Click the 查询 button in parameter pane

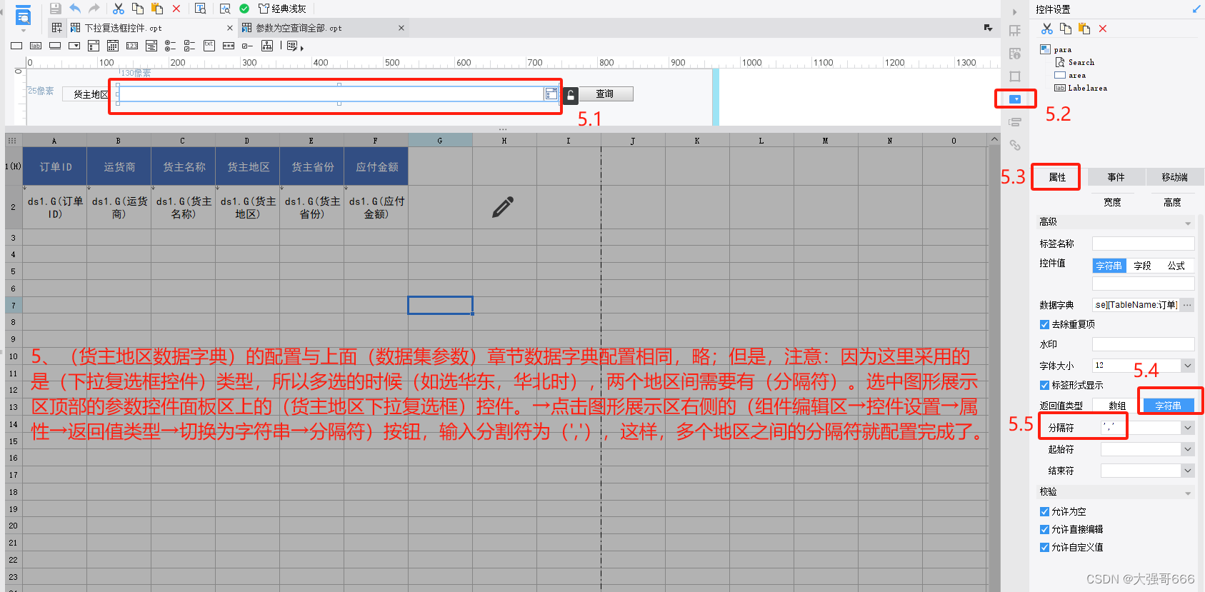pyautogui.click(x=605, y=94)
